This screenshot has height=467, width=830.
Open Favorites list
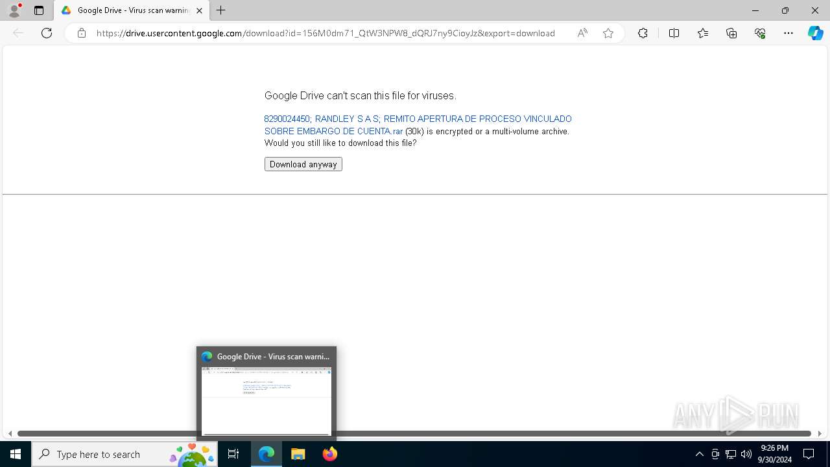tap(703, 33)
